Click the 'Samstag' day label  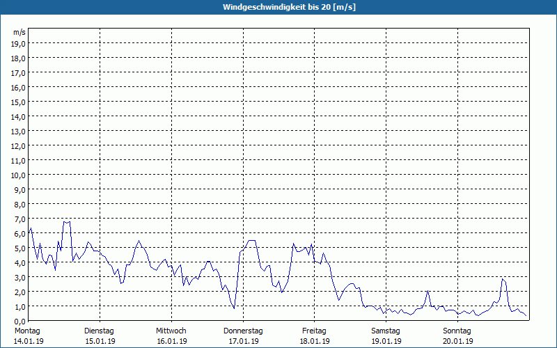pyautogui.click(x=386, y=331)
